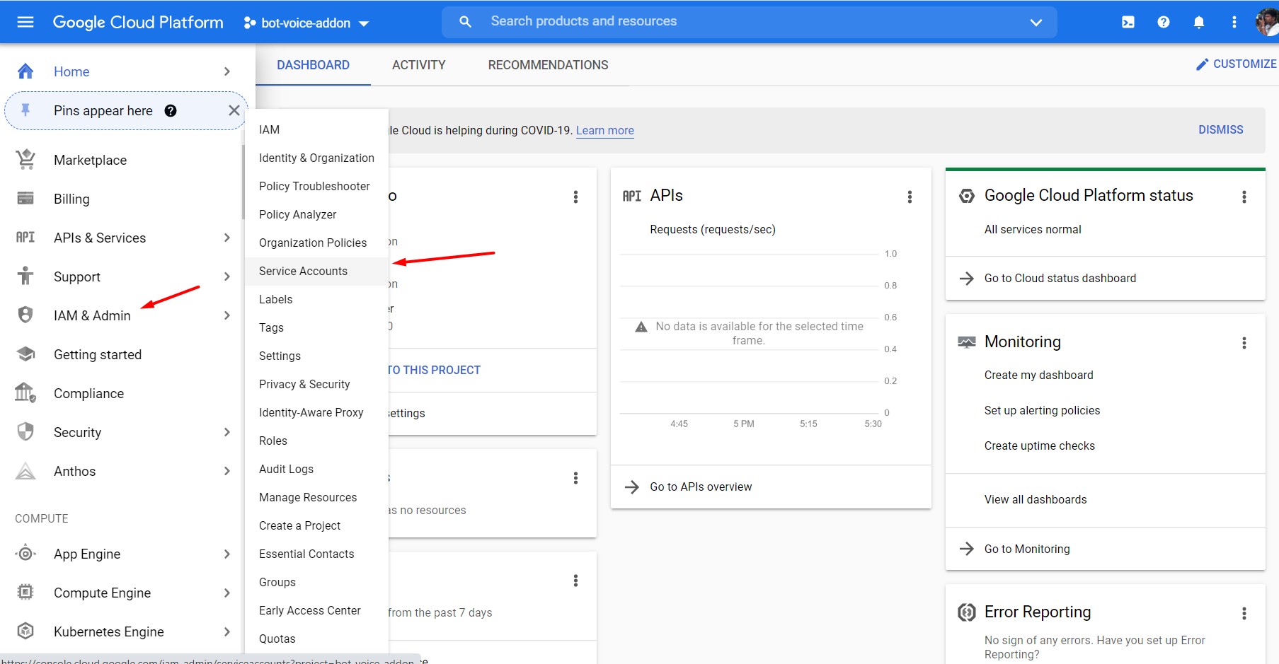The width and height of the screenshot is (1279, 664).
Task: Select Service Accounts from the submenu
Action: coord(303,271)
